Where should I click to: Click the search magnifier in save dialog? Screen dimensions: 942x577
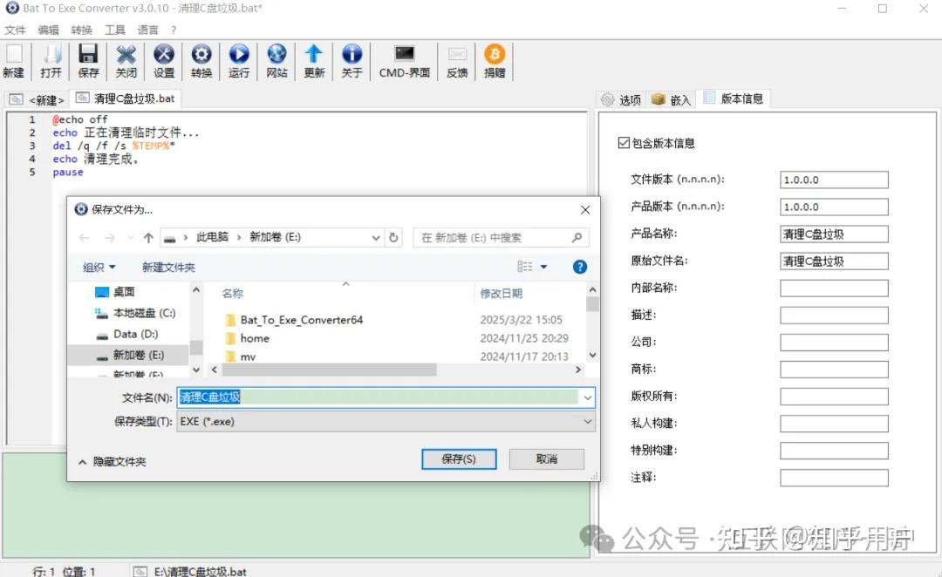tap(577, 238)
